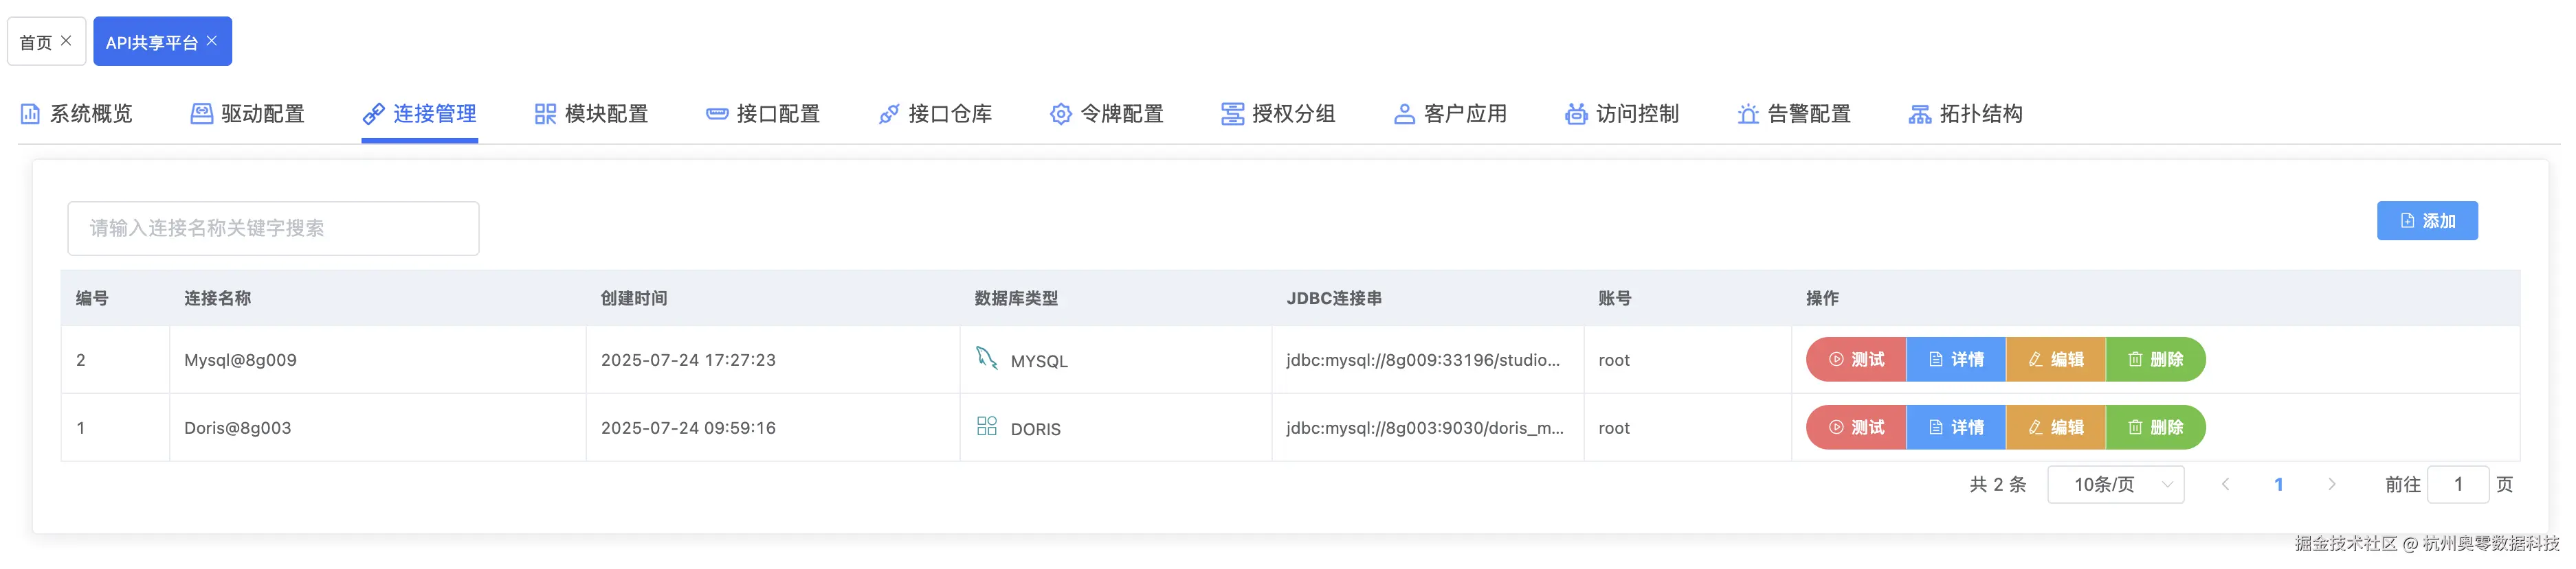Select the 连接管理 tab
Image resolution: width=2576 pixels, height=569 pixels.
tap(419, 114)
